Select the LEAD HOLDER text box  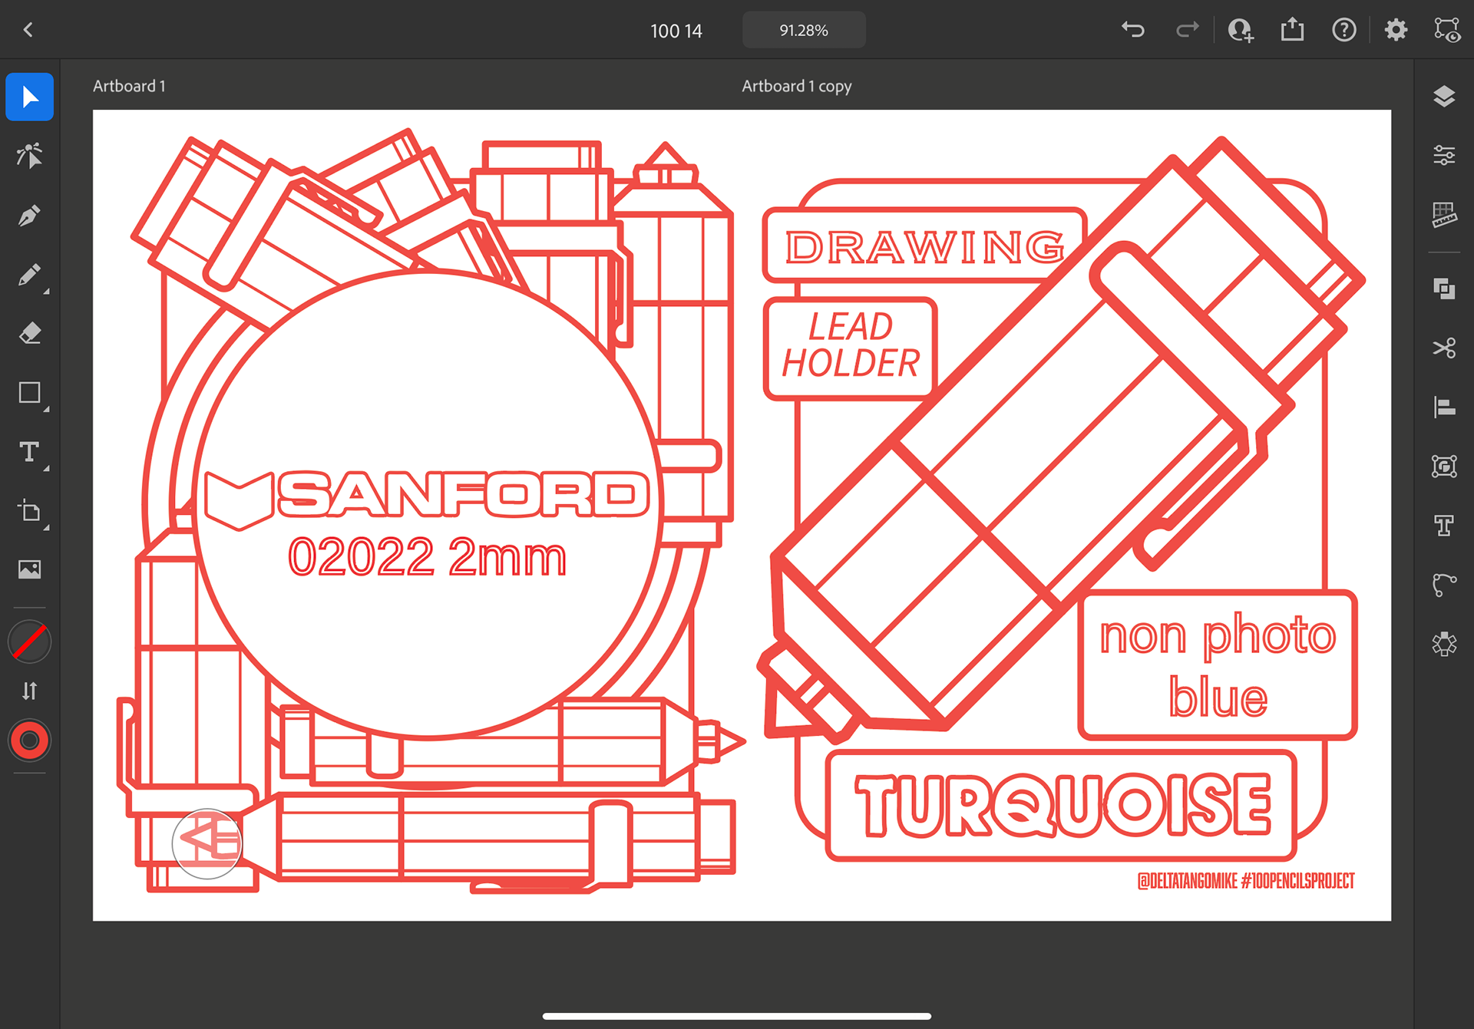[x=851, y=348]
